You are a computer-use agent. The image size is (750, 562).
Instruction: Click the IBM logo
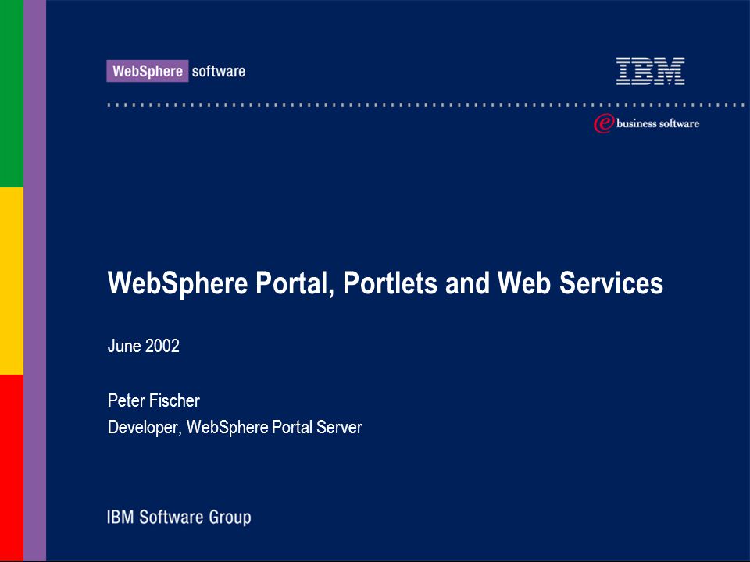click(650, 71)
